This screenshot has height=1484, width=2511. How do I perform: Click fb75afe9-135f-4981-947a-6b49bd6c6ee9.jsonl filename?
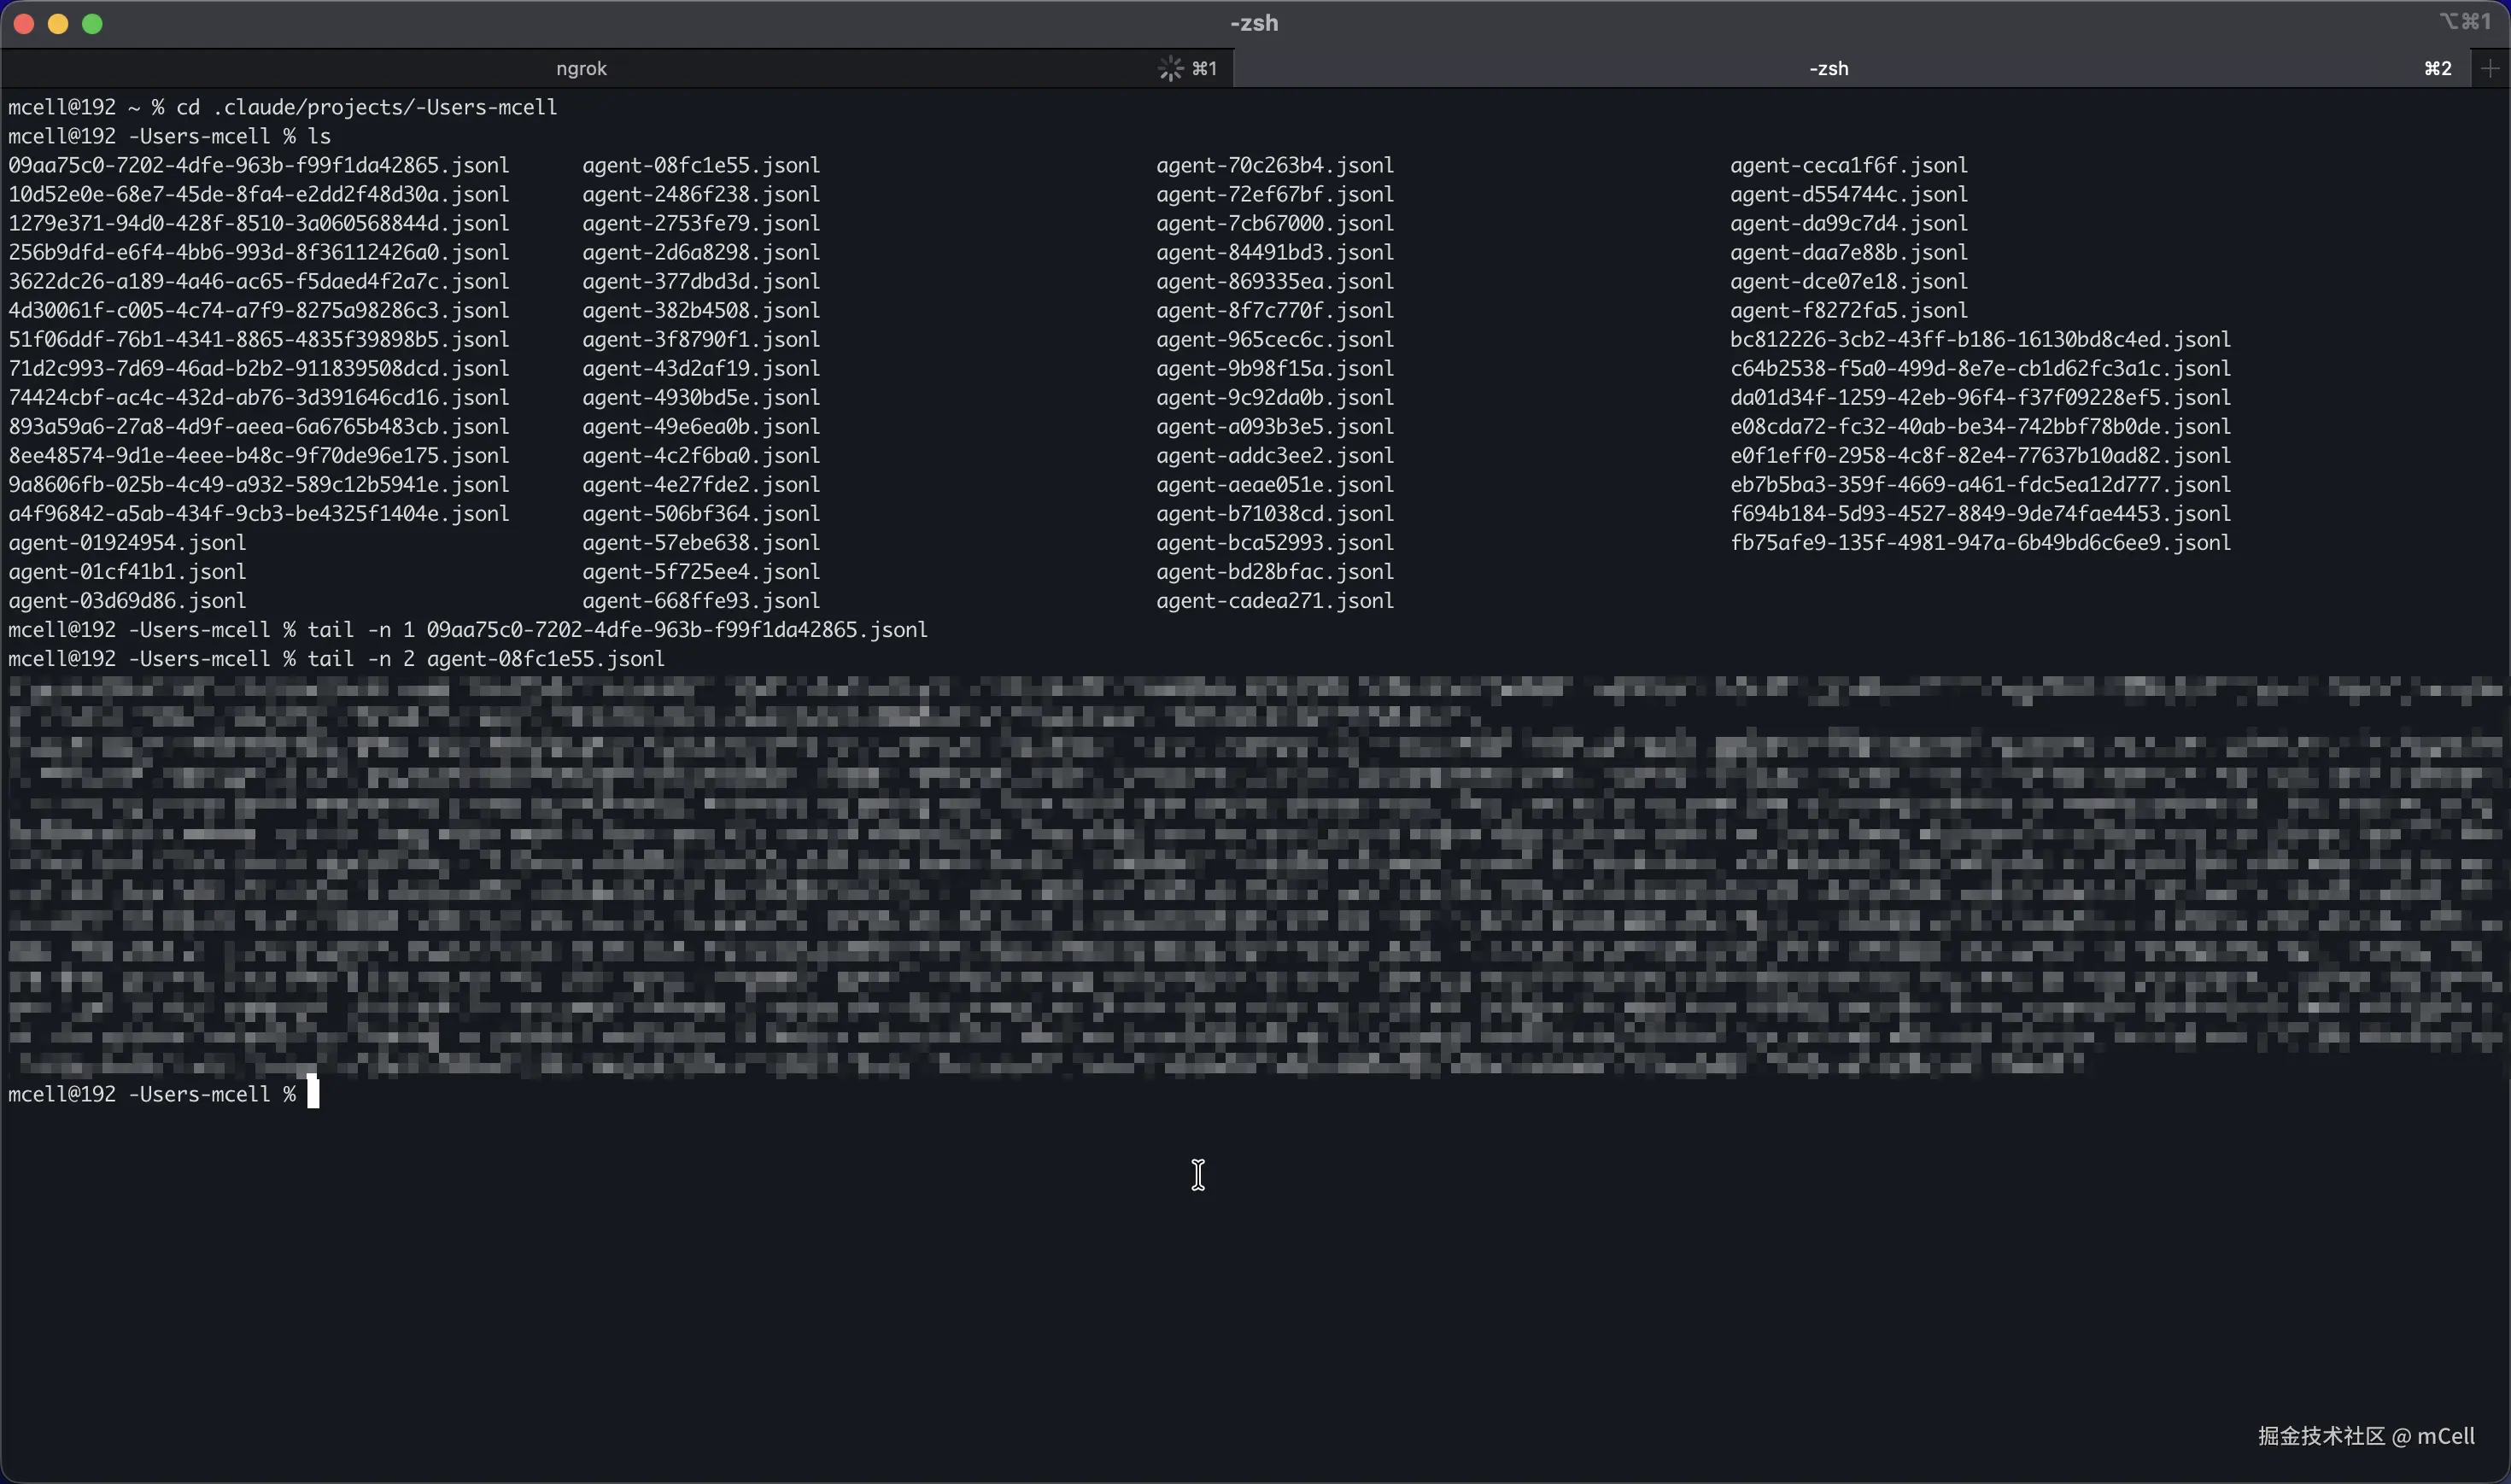[x=1980, y=542]
